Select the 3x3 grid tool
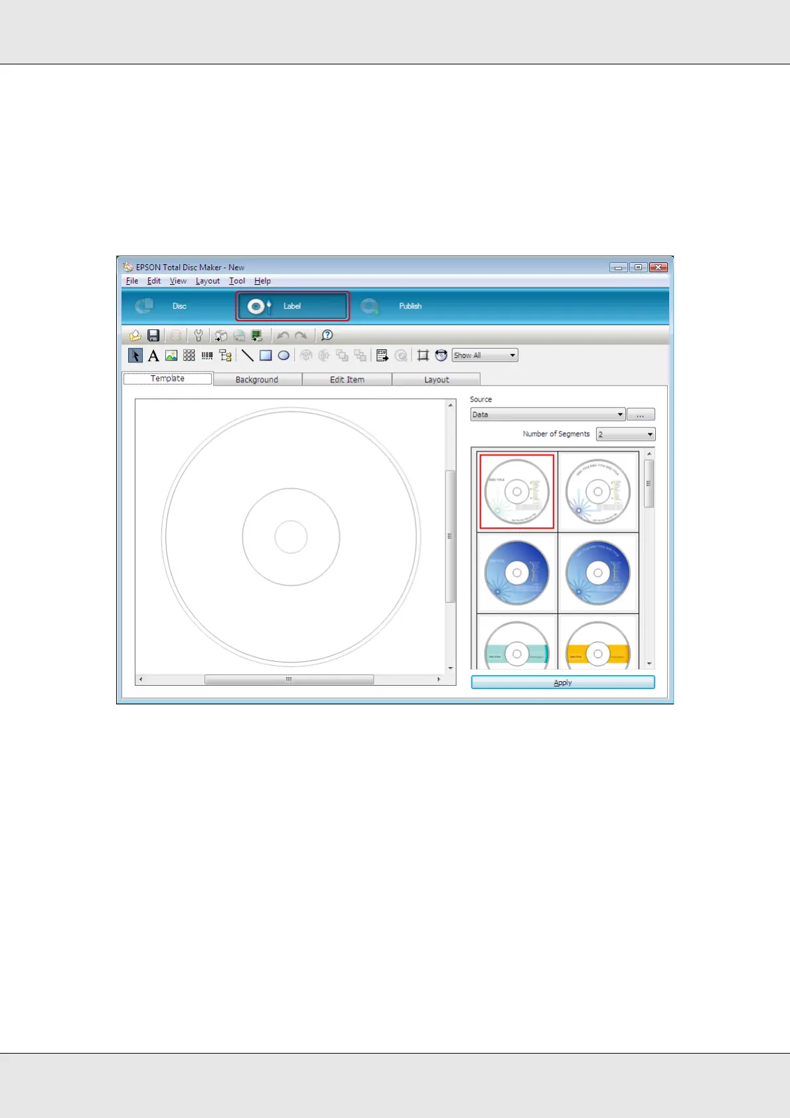 click(189, 355)
